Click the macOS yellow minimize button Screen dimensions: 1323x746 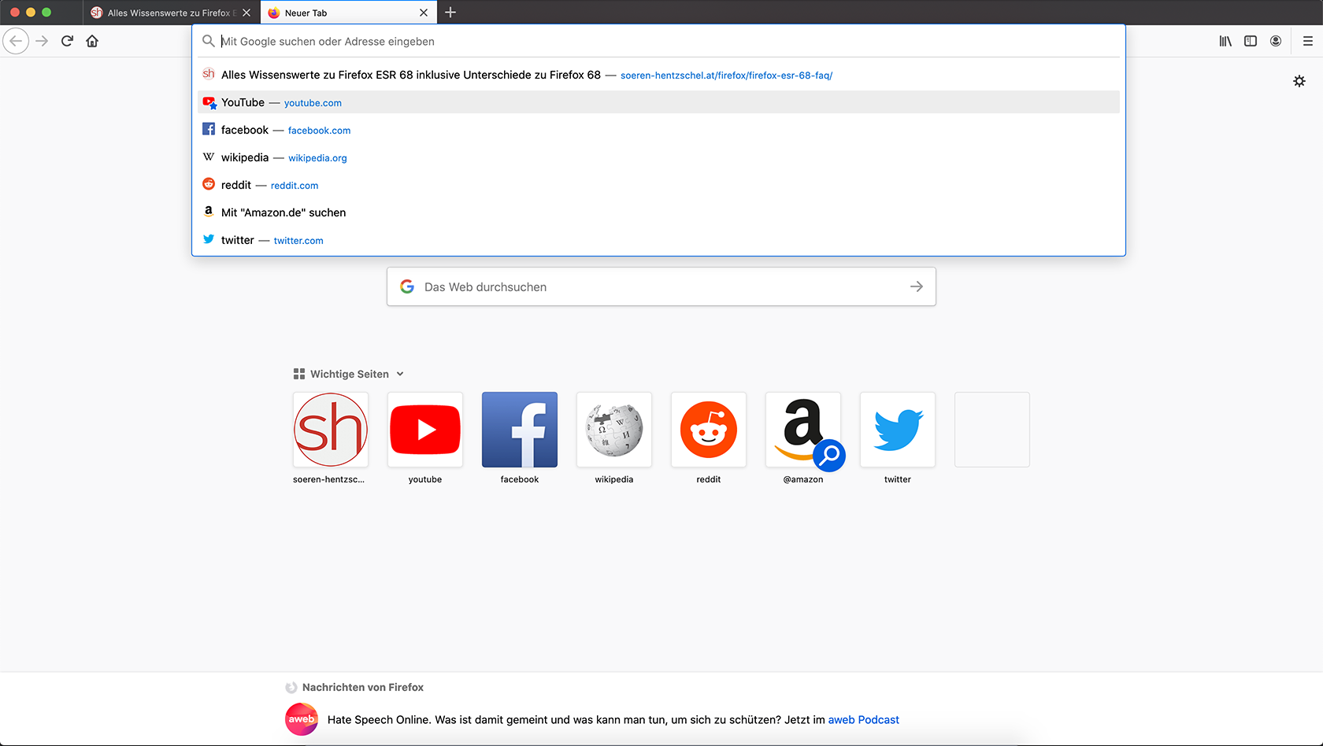point(31,13)
